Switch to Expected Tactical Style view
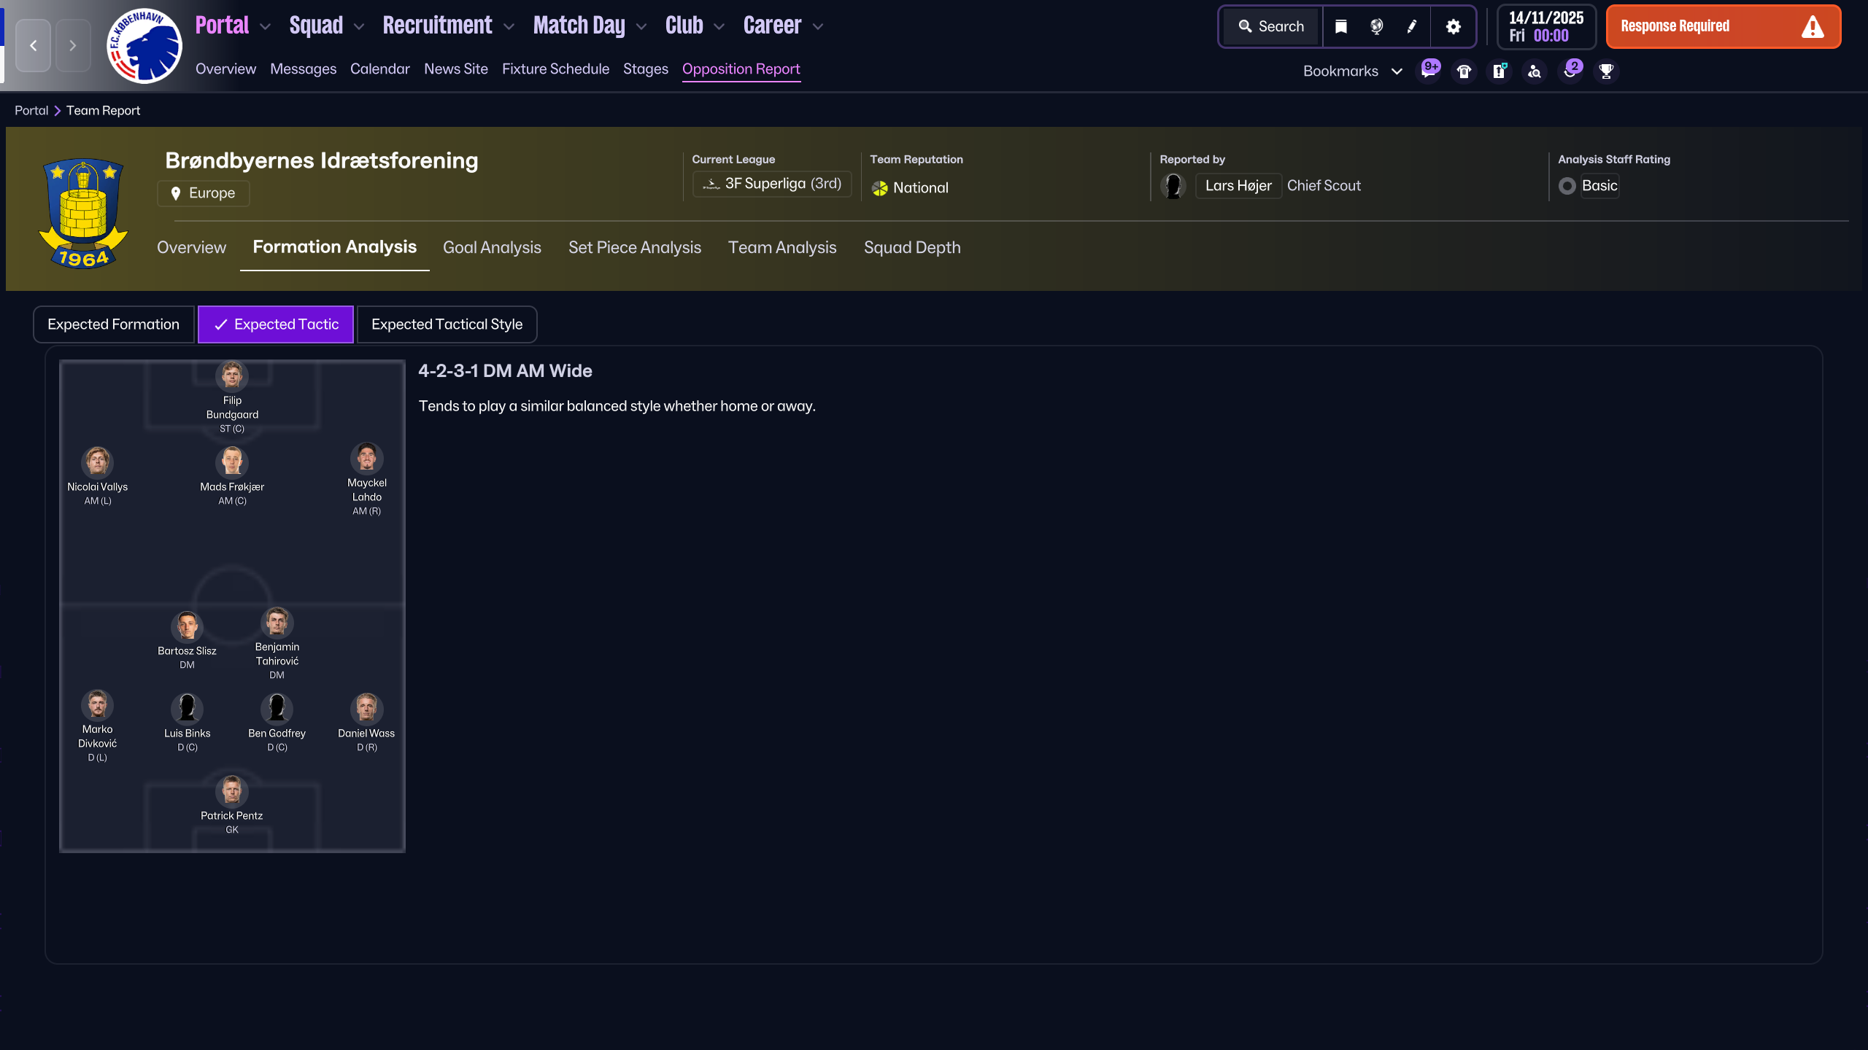 click(447, 324)
